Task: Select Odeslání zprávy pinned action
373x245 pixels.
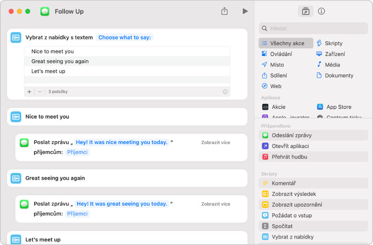Action: pos(291,135)
